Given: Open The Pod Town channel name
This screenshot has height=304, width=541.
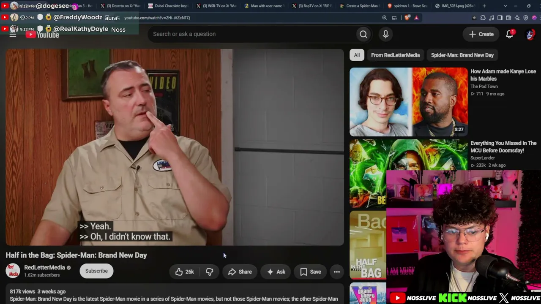Looking at the screenshot, I should (x=484, y=87).
